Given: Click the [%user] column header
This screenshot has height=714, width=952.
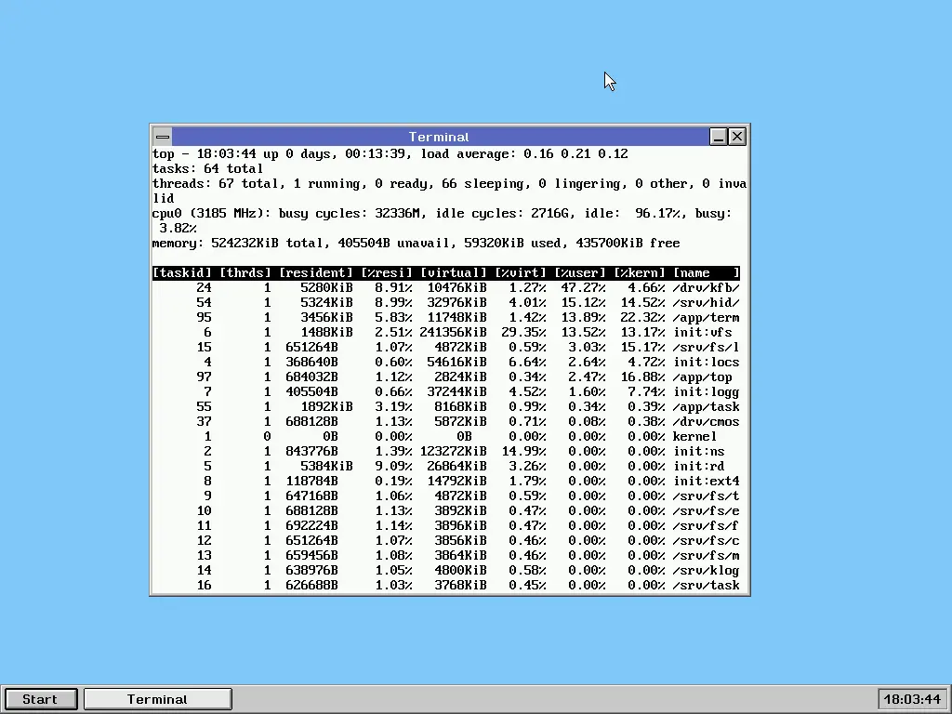Looking at the screenshot, I should (580, 272).
